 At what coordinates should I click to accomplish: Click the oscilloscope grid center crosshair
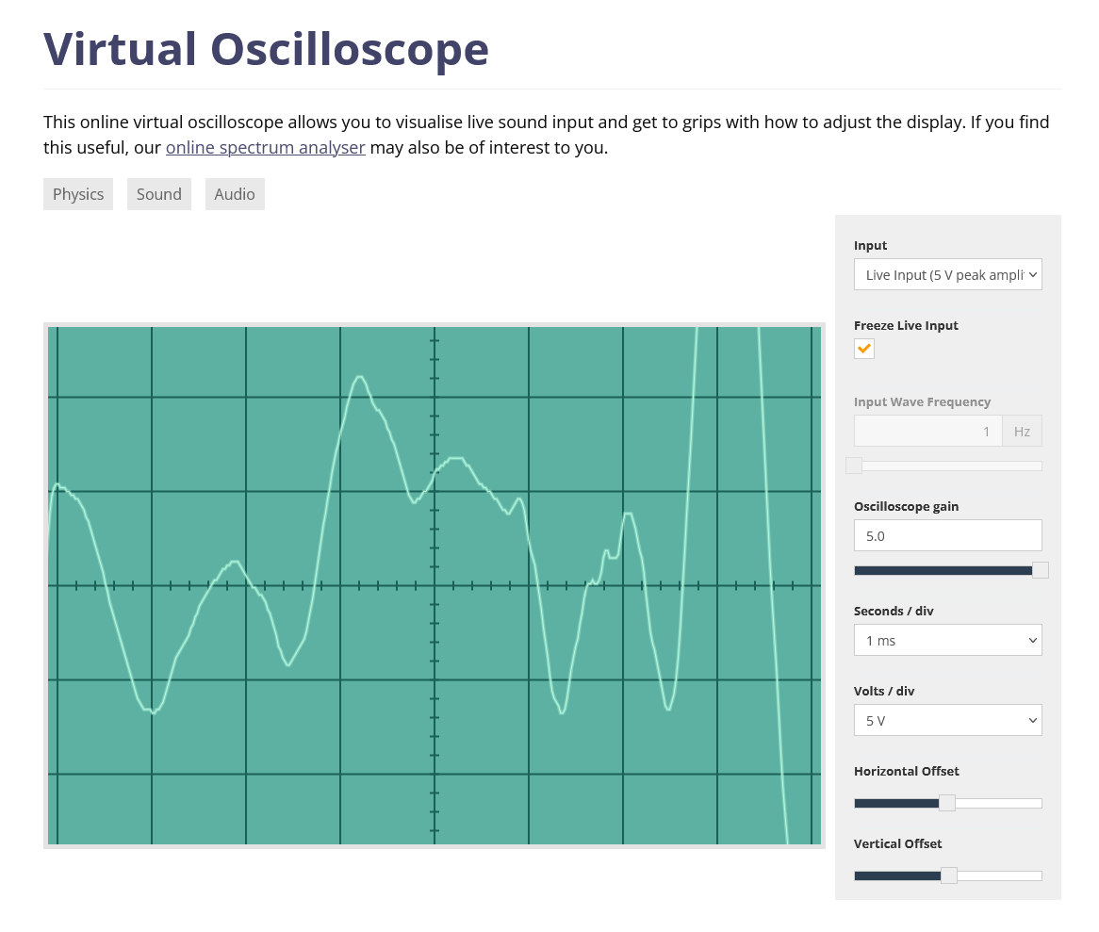tap(435, 585)
